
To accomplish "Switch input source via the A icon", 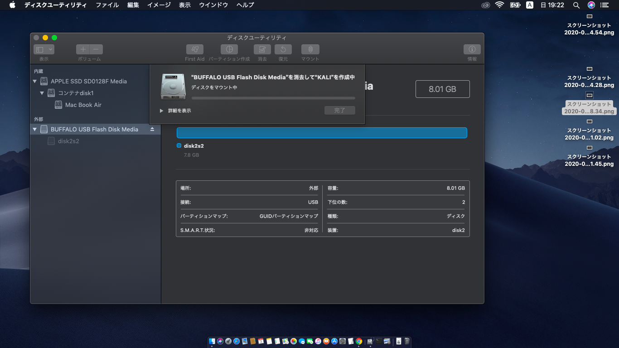I will tap(530, 5).
